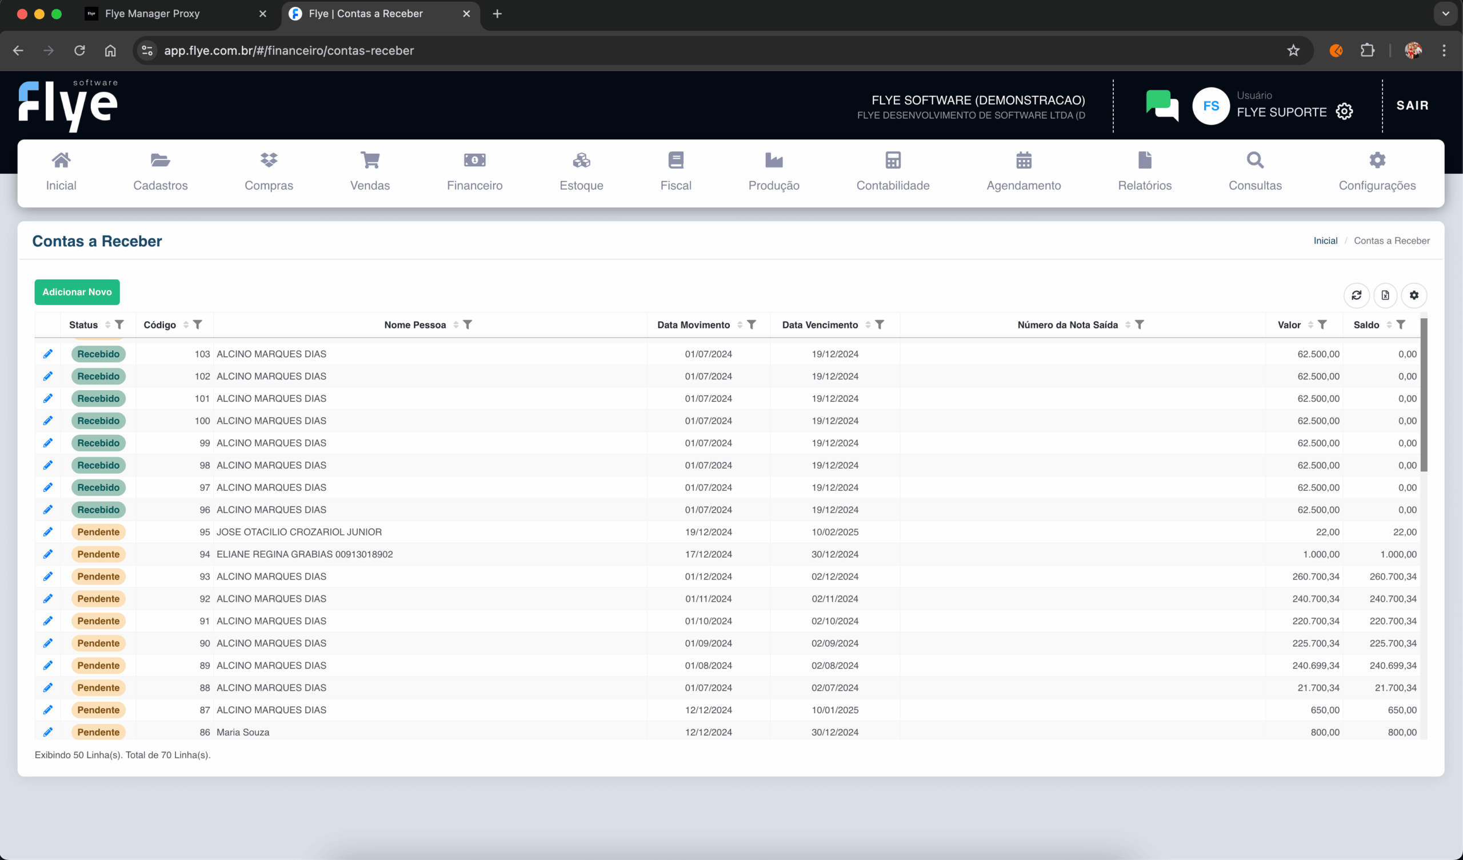Toggle sorting on the Saldo column
Viewport: 1463px width, 860px height.
tap(1389, 325)
